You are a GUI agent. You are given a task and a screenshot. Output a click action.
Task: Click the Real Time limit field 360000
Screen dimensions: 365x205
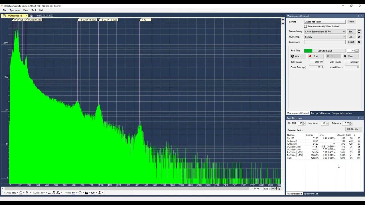353,51
